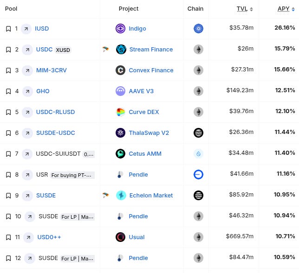Bookmark the USDC-RLUSD pool
This screenshot has height=273, width=299.
coord(8,112)
